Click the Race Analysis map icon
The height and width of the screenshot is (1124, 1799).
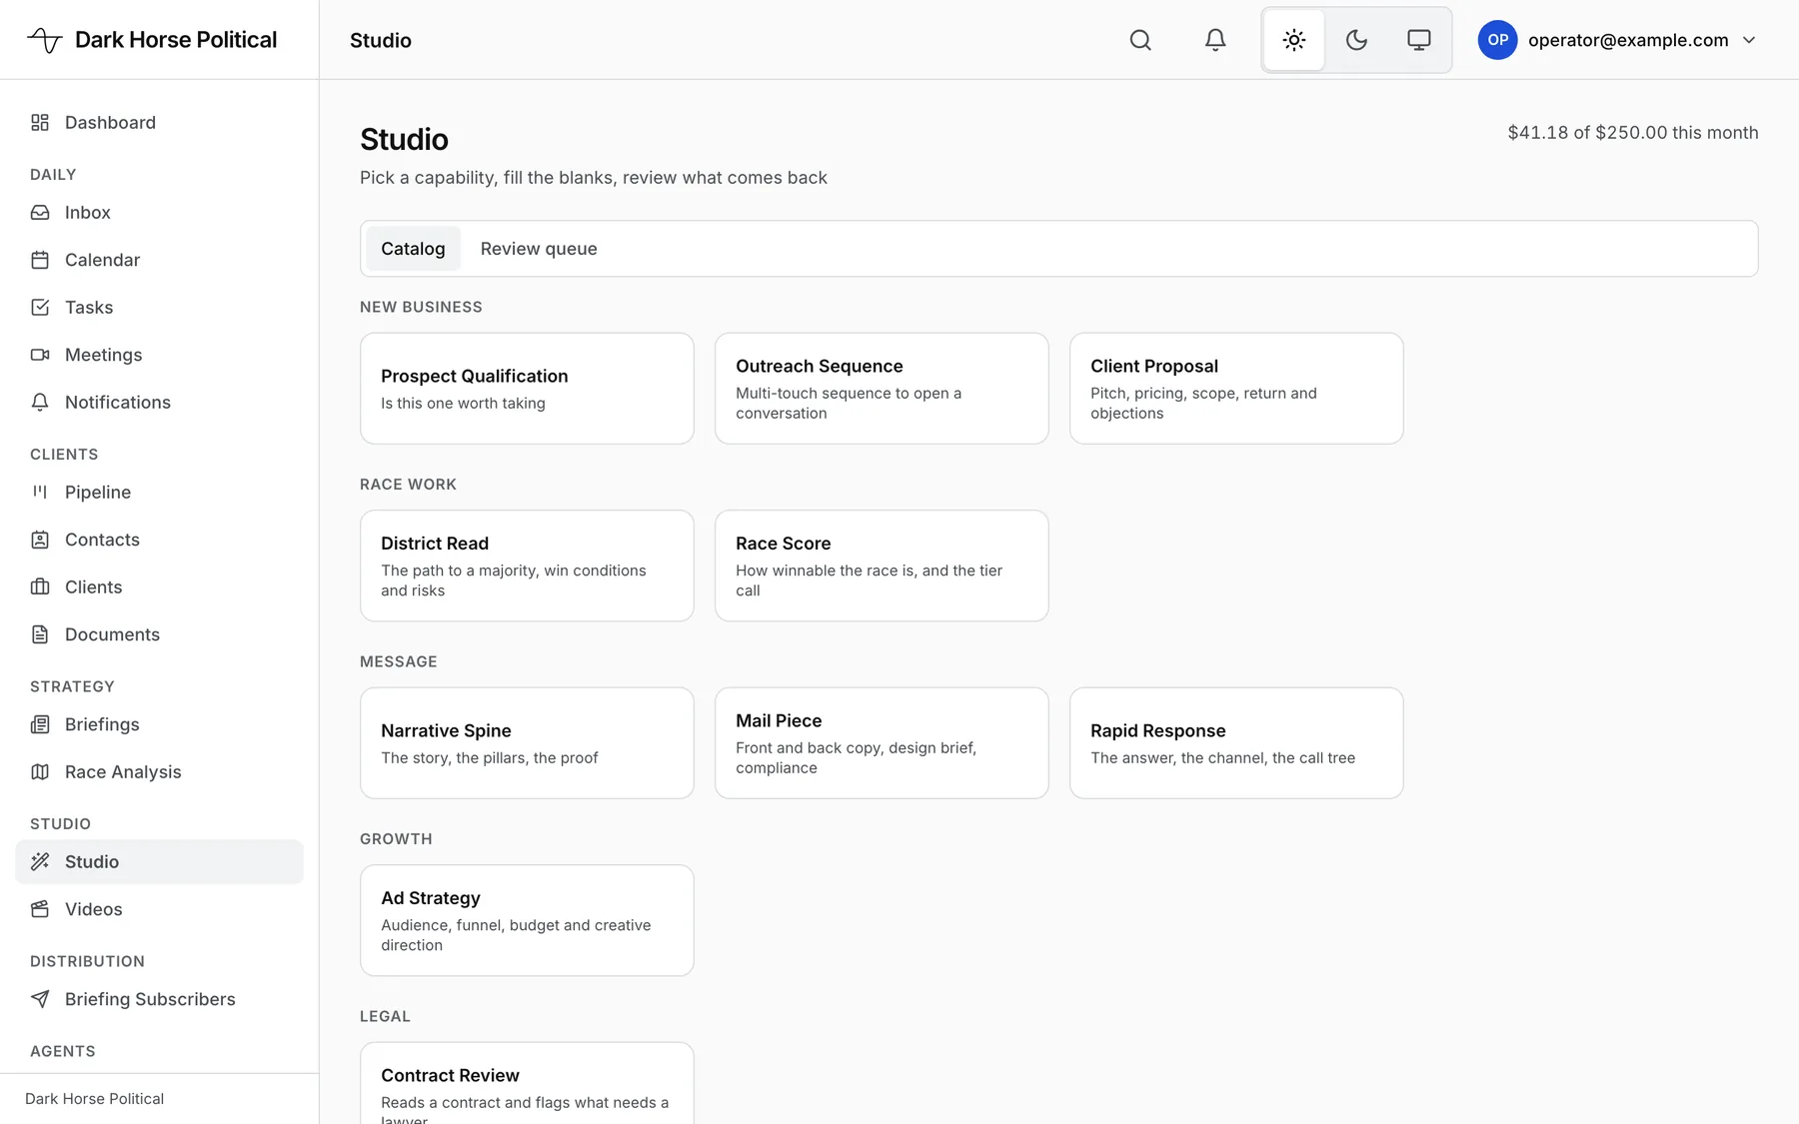40,771
